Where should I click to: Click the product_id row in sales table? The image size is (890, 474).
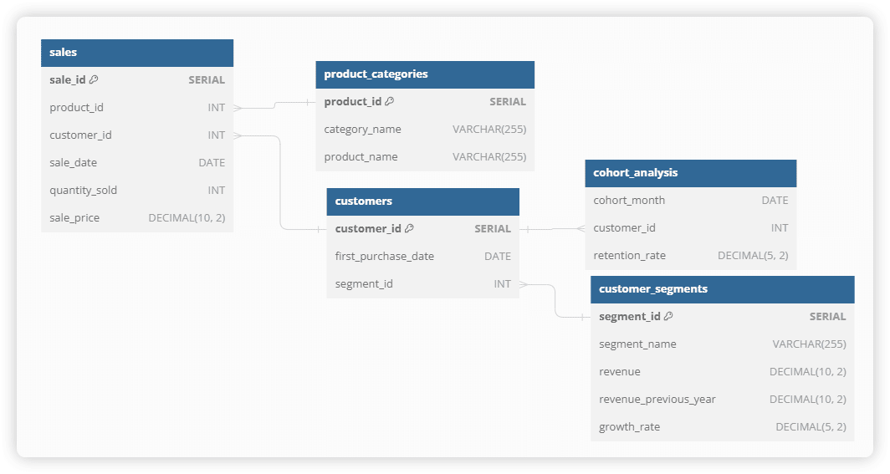click(x=137, y=108)
